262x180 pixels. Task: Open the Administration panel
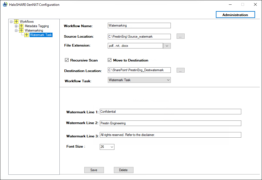pyautogui.click(x=235, y=15)
